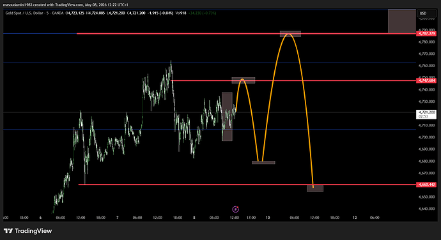Open the USD currency selector
The width and height of the screenshot is (441, 240).
(x=426, y=13)
